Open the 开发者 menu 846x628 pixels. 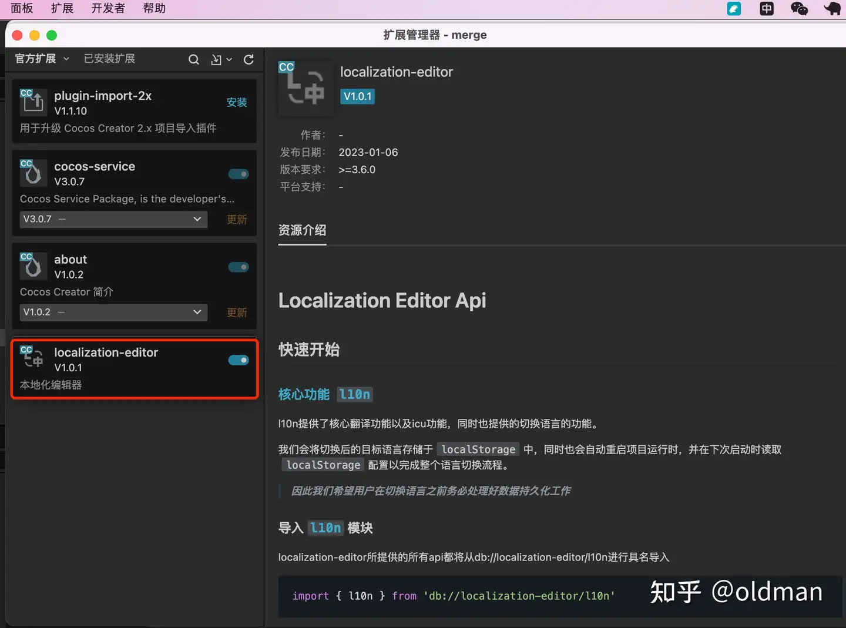(108, 8)
